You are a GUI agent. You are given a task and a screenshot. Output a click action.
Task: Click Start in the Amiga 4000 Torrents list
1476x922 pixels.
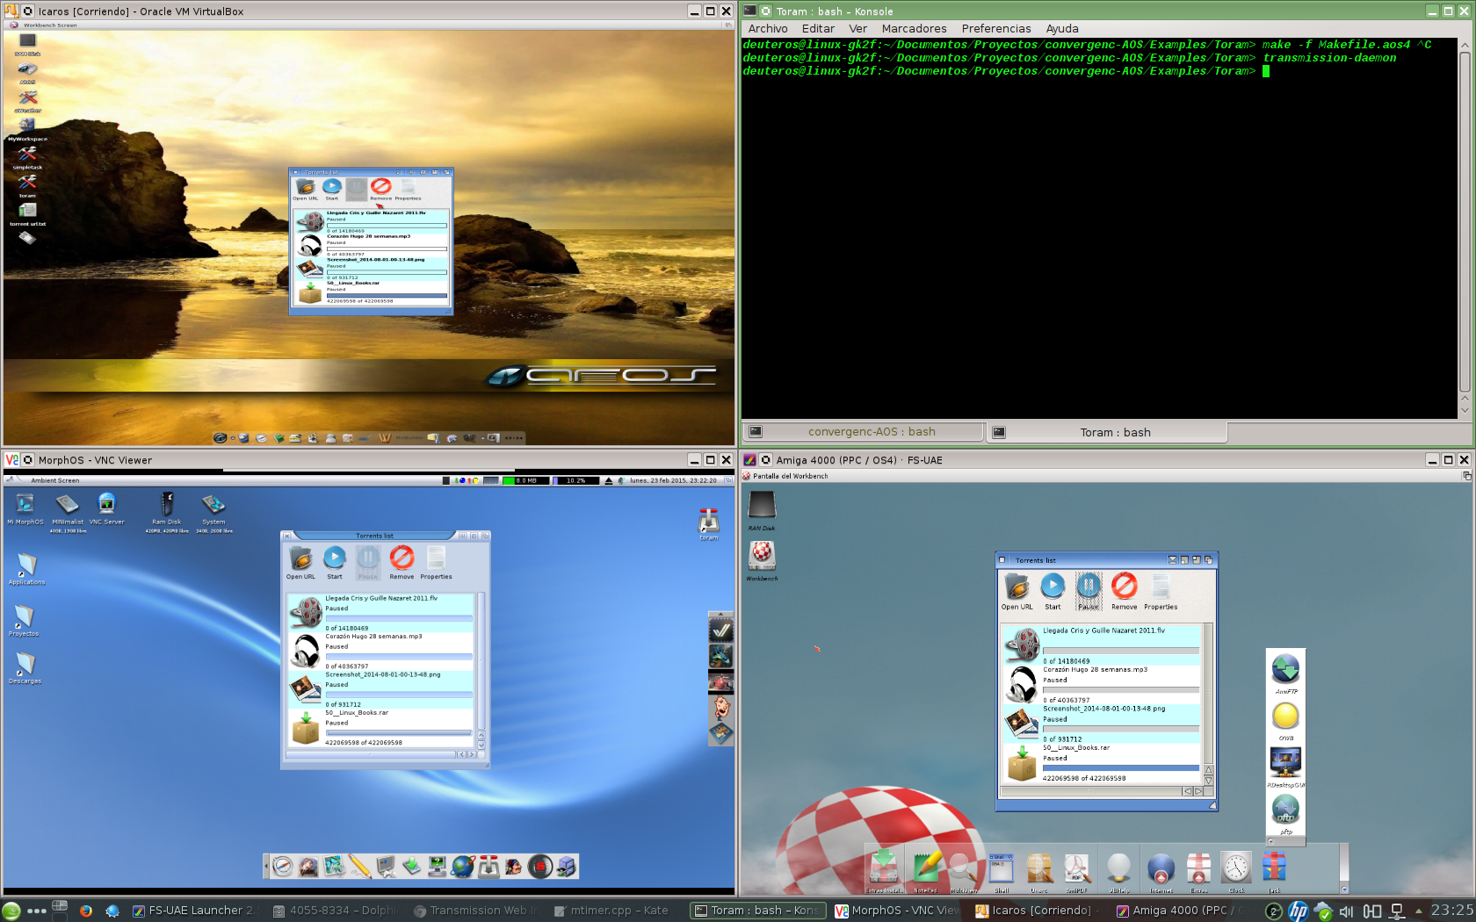[x=1053, y=592]
